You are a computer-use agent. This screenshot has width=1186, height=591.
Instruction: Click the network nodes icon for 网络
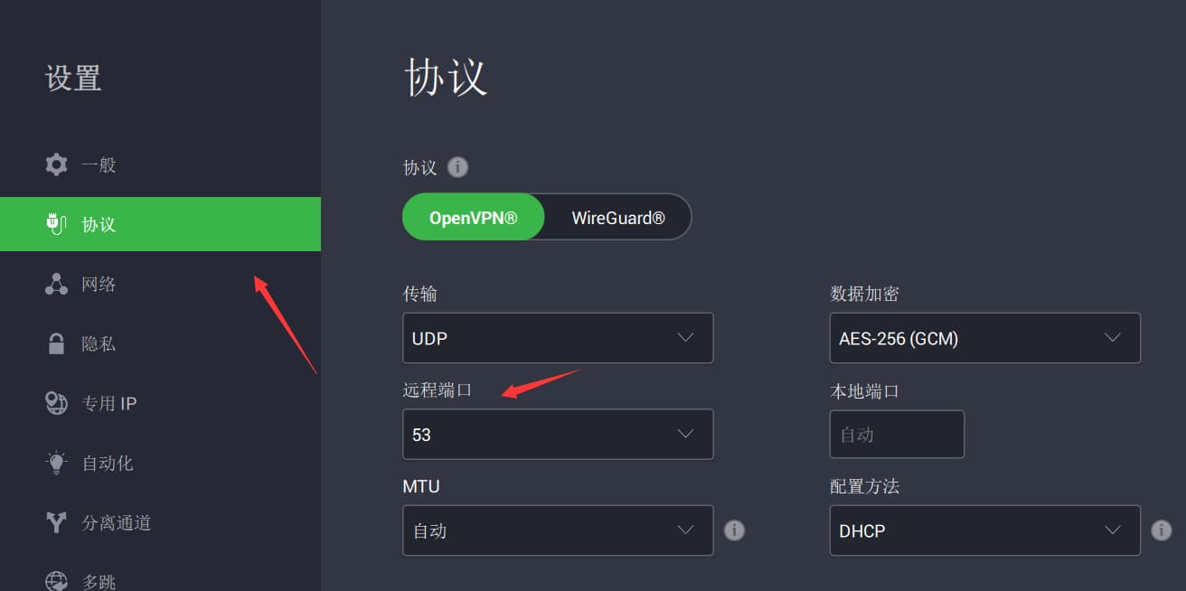(x=56, y=284)
